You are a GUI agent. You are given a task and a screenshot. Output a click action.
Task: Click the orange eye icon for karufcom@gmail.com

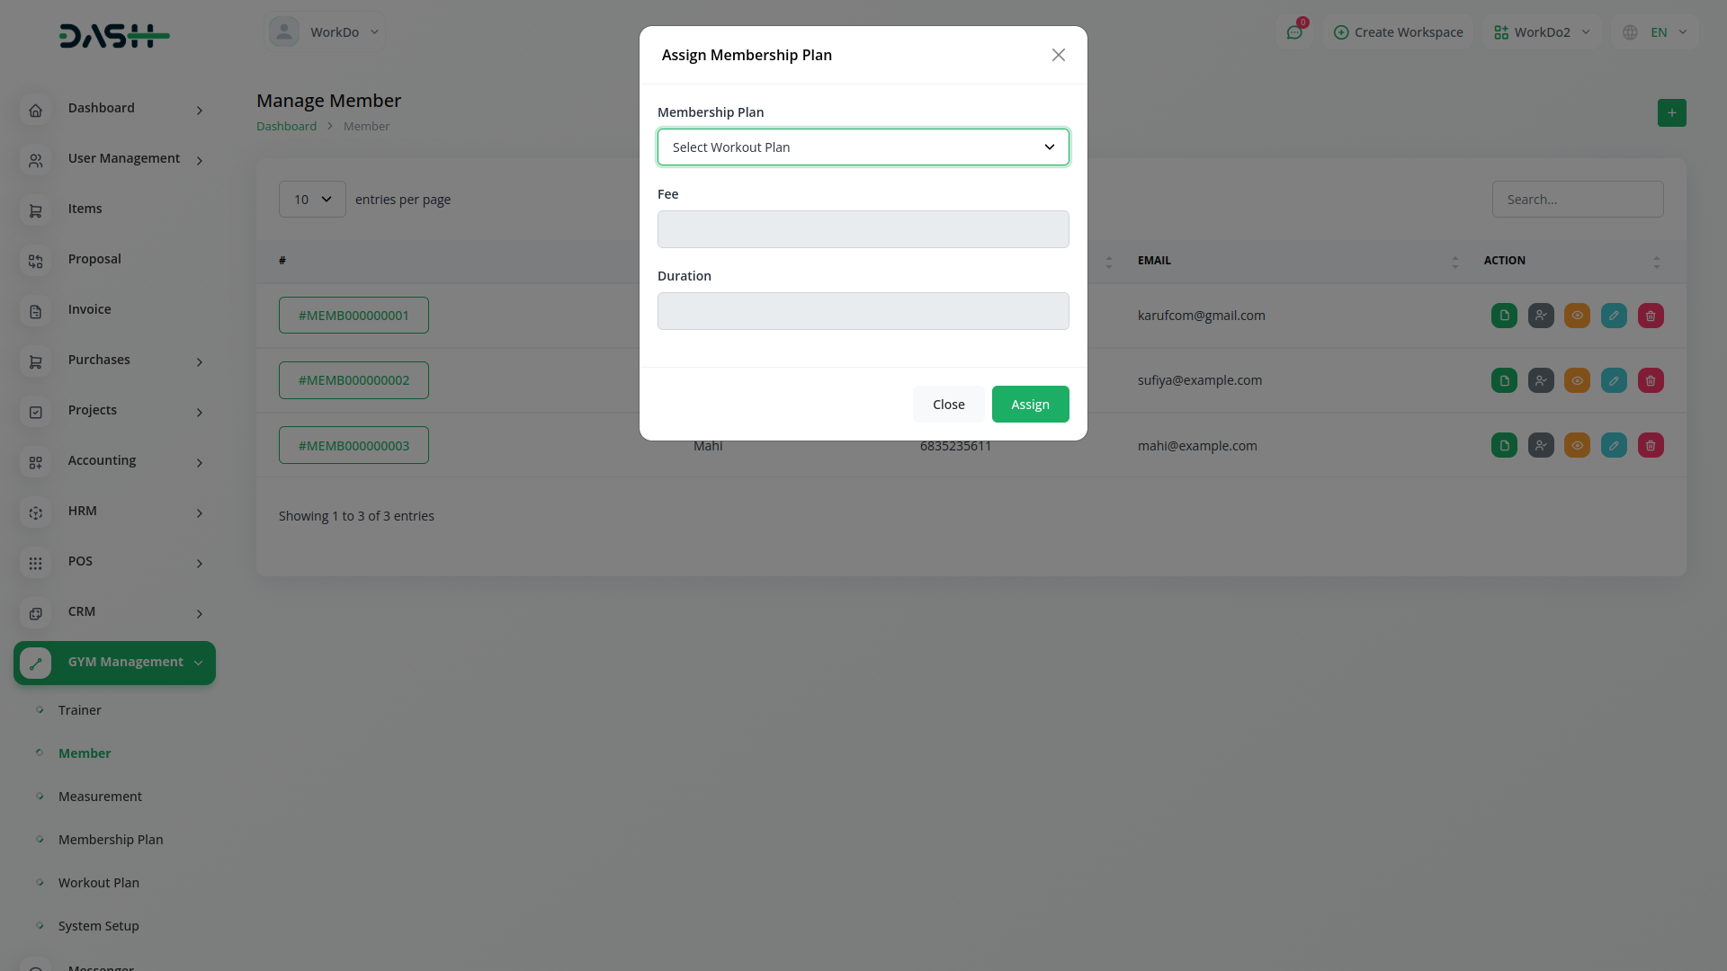pyautogui.click(x=1577, y=316)
